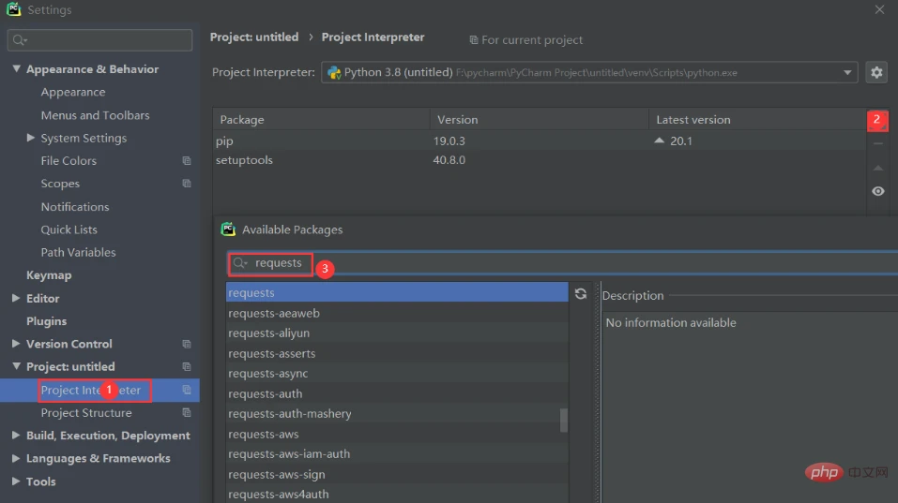Open the Keymap settings page
Viewport: 898px width, 503px height.
[49, 275]
